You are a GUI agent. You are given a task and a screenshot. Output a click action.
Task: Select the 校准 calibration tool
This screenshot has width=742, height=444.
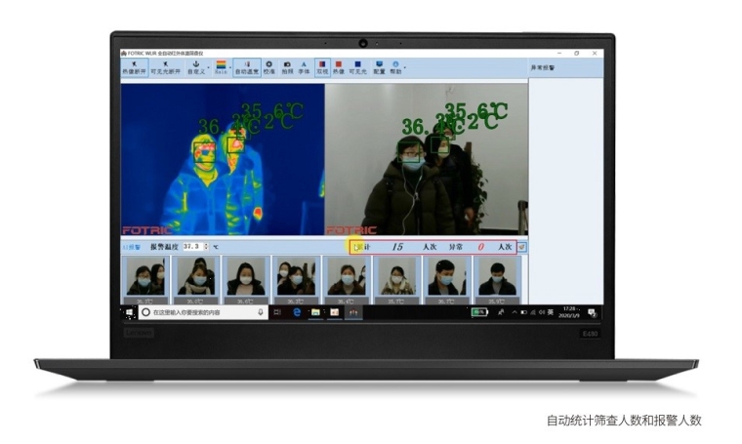click(x=269, y=67)
